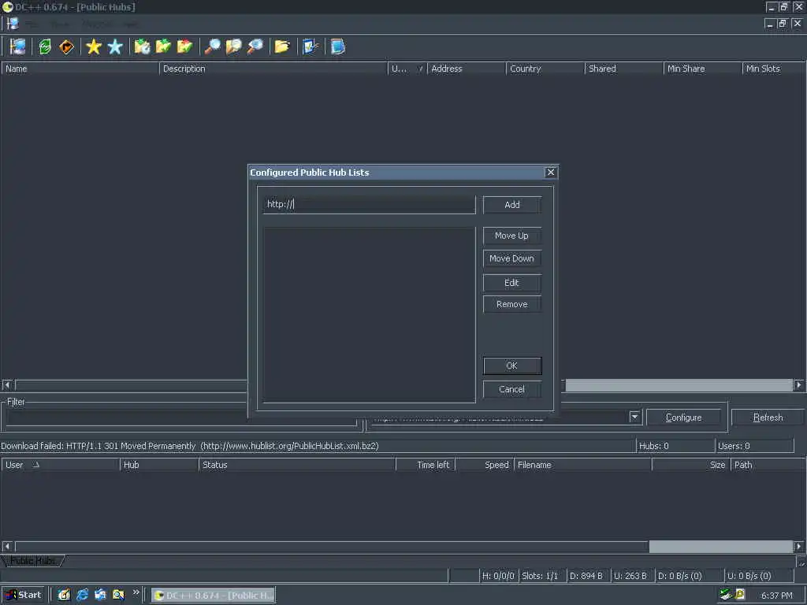Expand hidden quick launch items chevron
Image resolution: width=807 pixels, height=605 pixels.
pos(136,592)
